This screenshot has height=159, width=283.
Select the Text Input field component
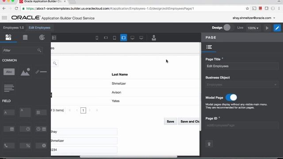9,113
